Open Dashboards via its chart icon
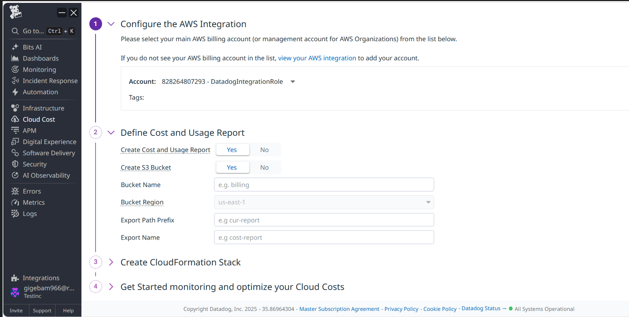 [15, 58]
